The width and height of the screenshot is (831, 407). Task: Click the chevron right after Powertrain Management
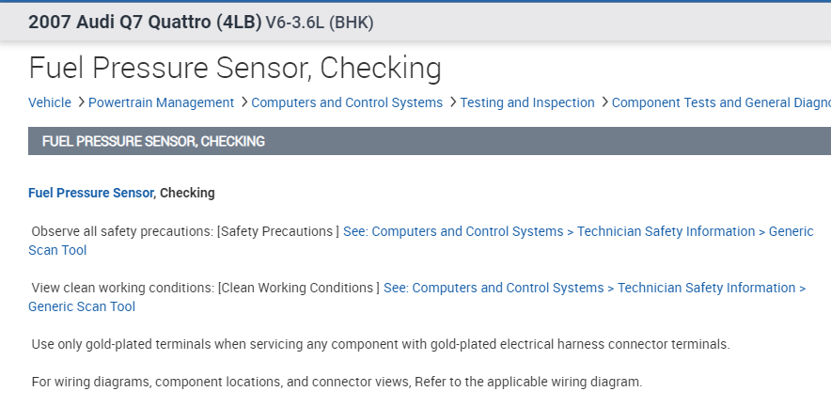pyautogui.click(x=243, y=102)
